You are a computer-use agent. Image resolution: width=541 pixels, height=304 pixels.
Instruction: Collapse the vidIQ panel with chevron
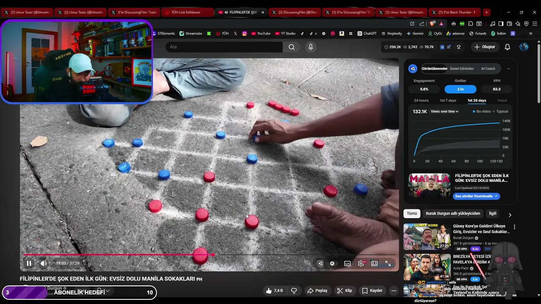(x=508, y=68)
